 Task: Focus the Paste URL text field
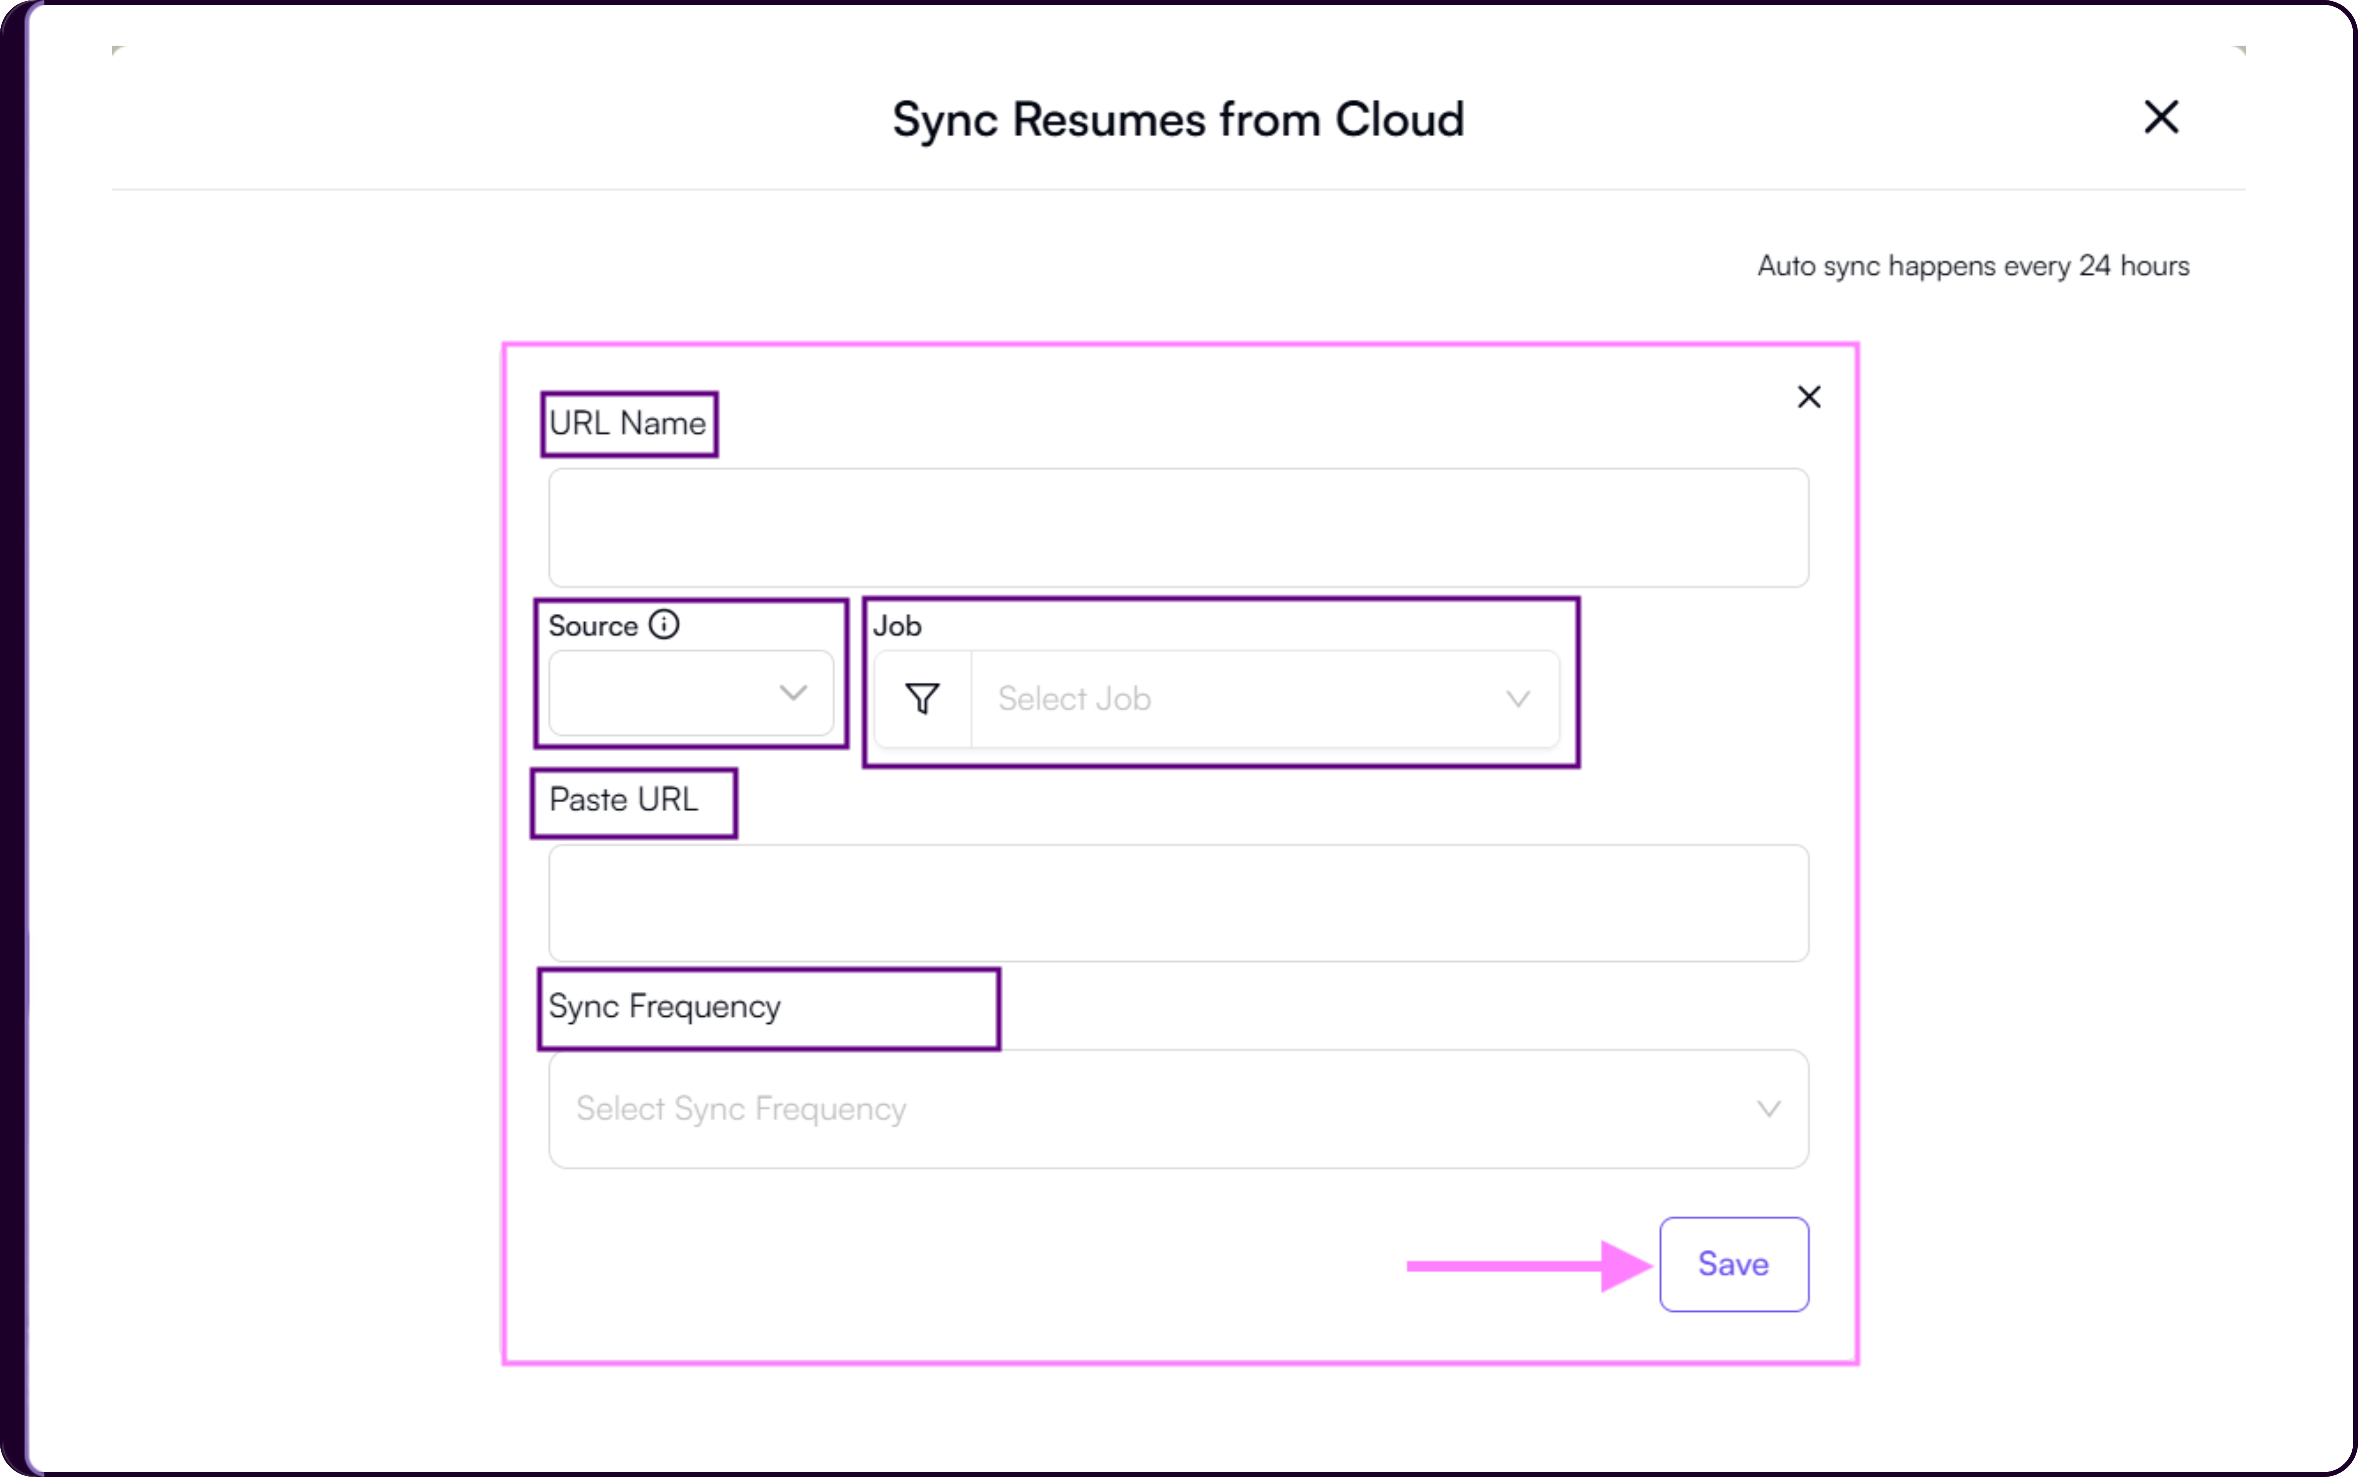point(1179,904)
